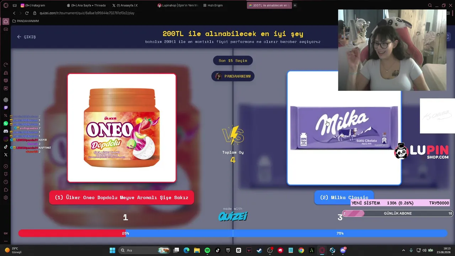The image size is (455, 256).
Task: Open Discord in the browser sidebar
Action: 6,131
